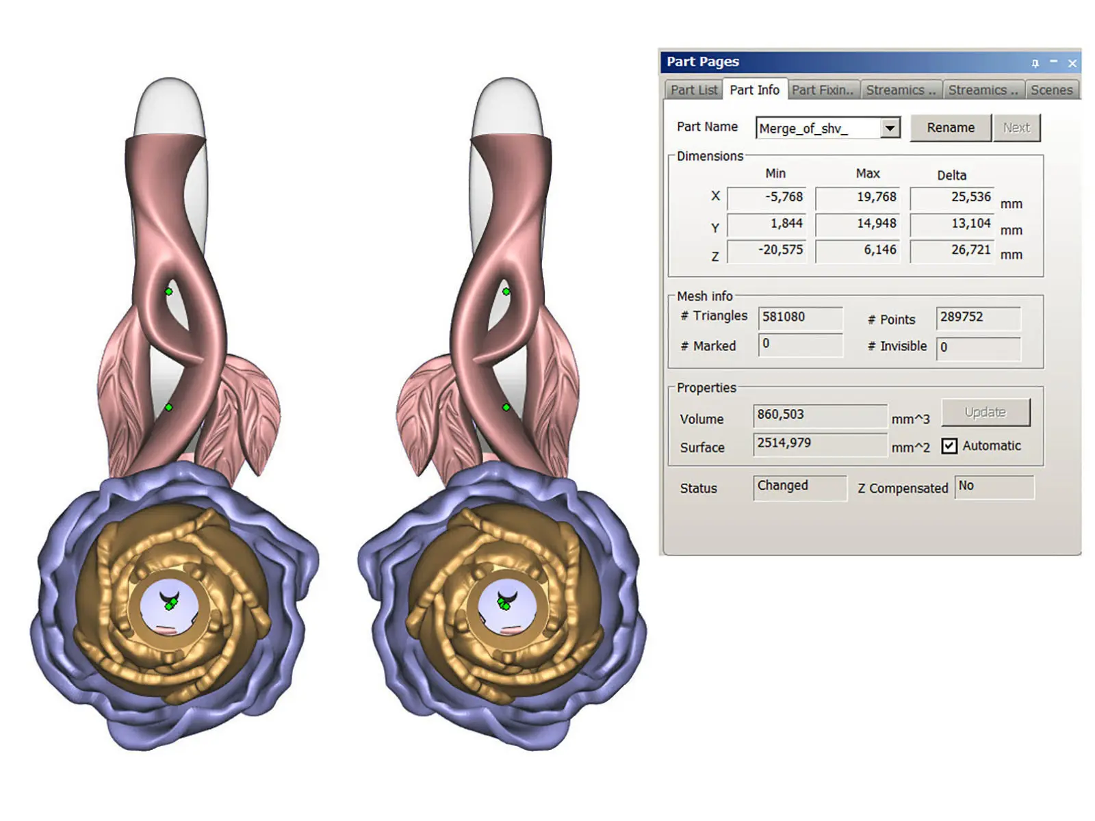Toggle the Automatic checkbox

(949, 446)
